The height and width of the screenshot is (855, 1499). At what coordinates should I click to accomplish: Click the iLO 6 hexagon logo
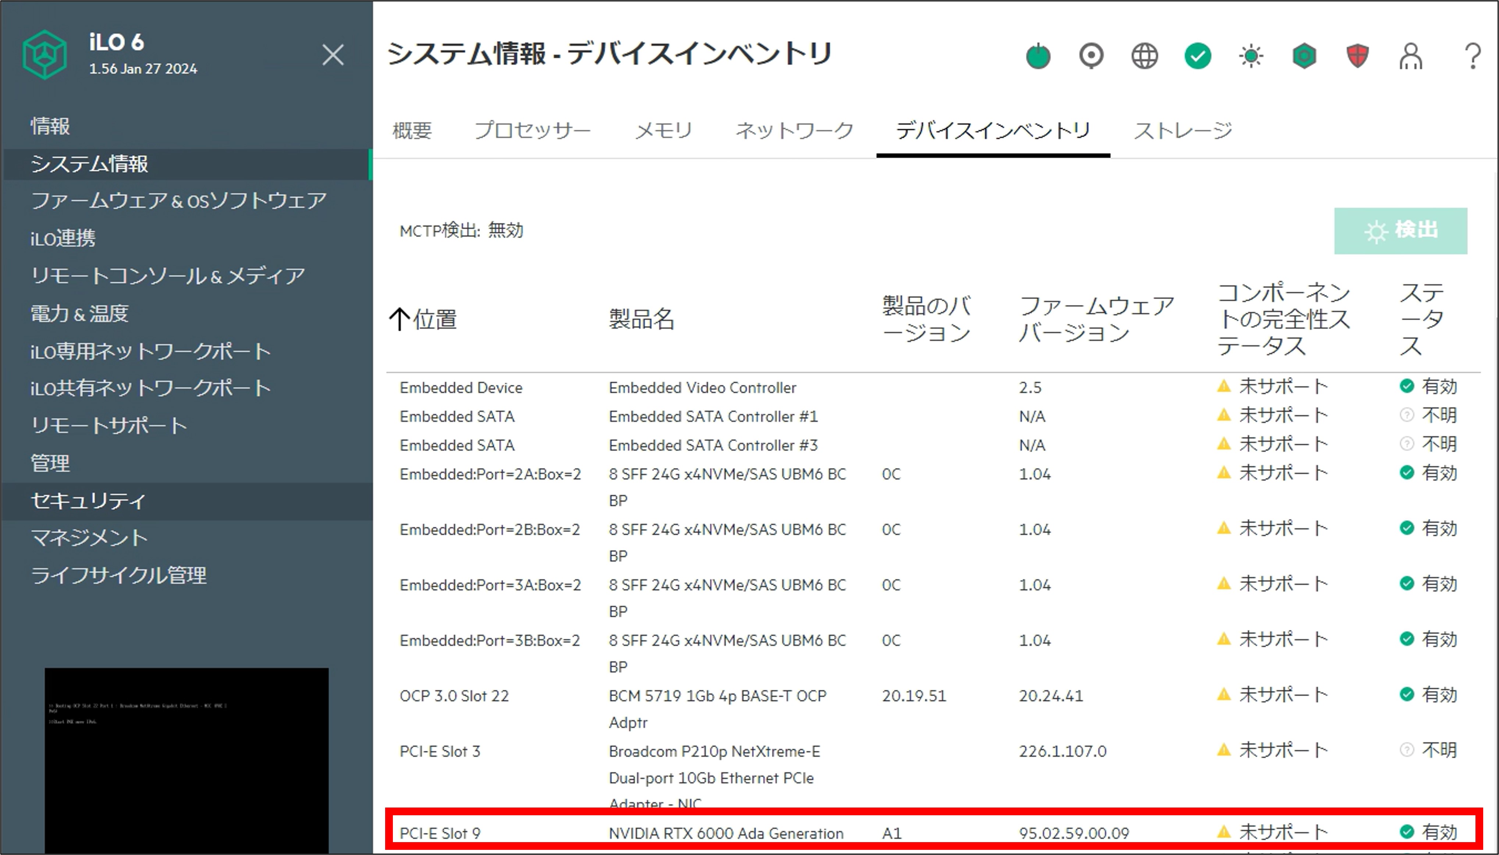(x=45, y=54)
